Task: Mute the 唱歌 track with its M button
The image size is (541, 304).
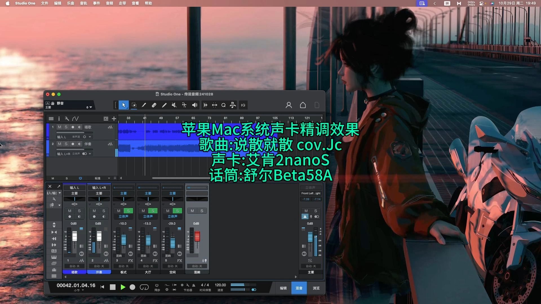Action: pos(60,127)
